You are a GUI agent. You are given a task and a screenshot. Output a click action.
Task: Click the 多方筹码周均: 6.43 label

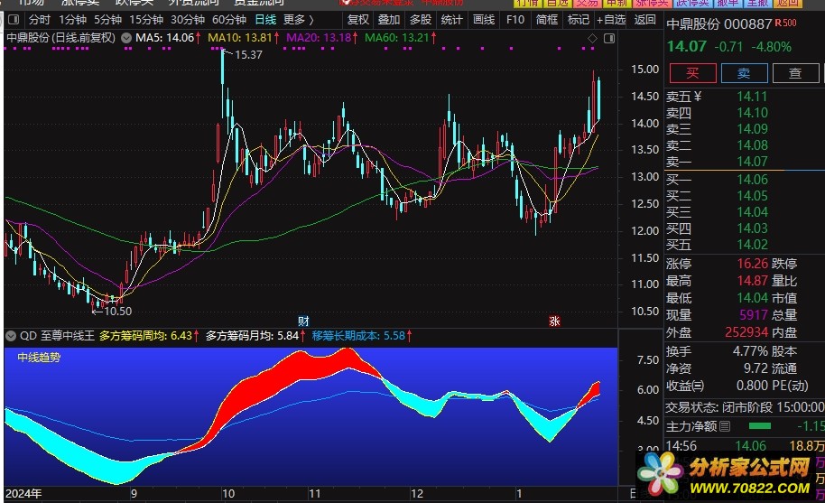145,336
